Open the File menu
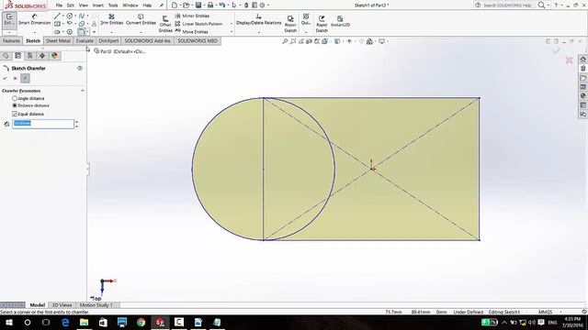Screen dimensions: 588x330 point(59,5)
